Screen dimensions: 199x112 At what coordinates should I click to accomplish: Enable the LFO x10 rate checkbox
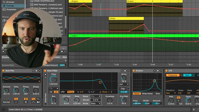pyautogui.click(x=178, y=104)
